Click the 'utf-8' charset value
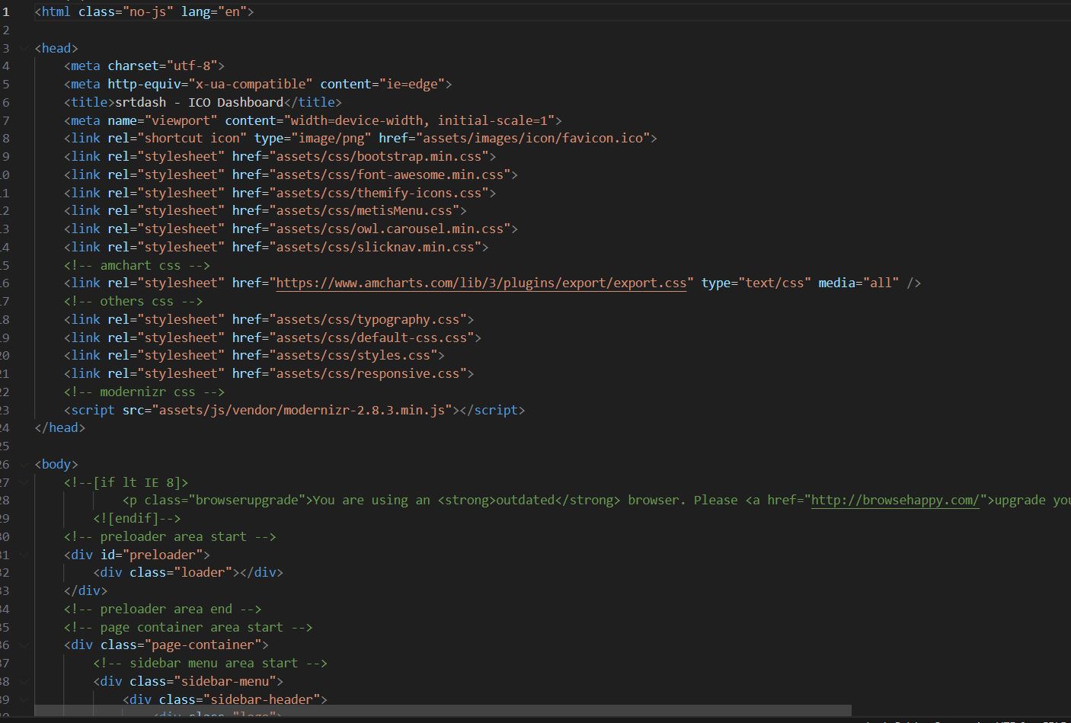The width and height of the screenshot is (1071, 723). [192, 66]
